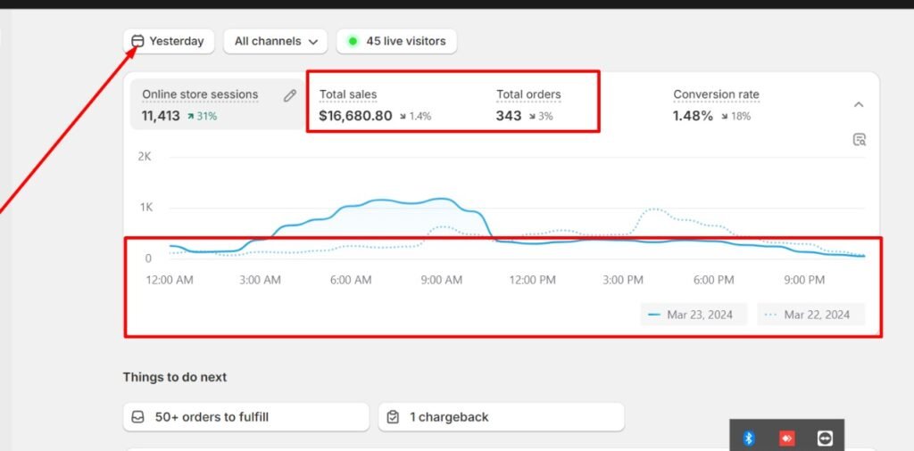This screenshot has width=914, height=451.
Task: Open the 1 chargeback task
Action: (x=502, y=417)
